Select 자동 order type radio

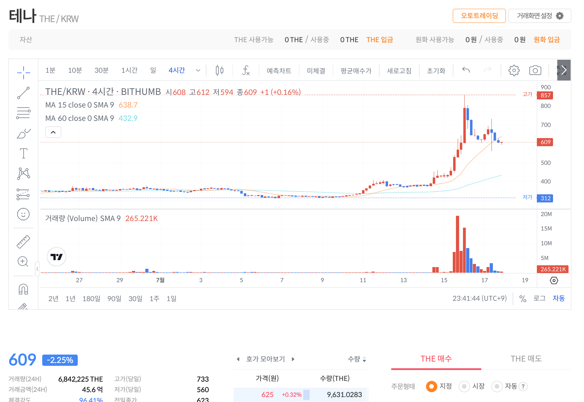[497, 387]
